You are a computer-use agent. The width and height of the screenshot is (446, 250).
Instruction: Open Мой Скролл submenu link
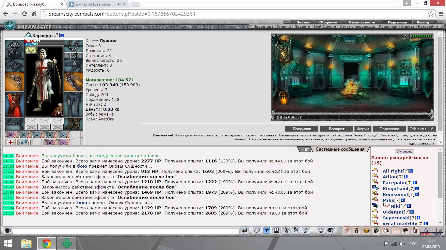click(325, 27)
